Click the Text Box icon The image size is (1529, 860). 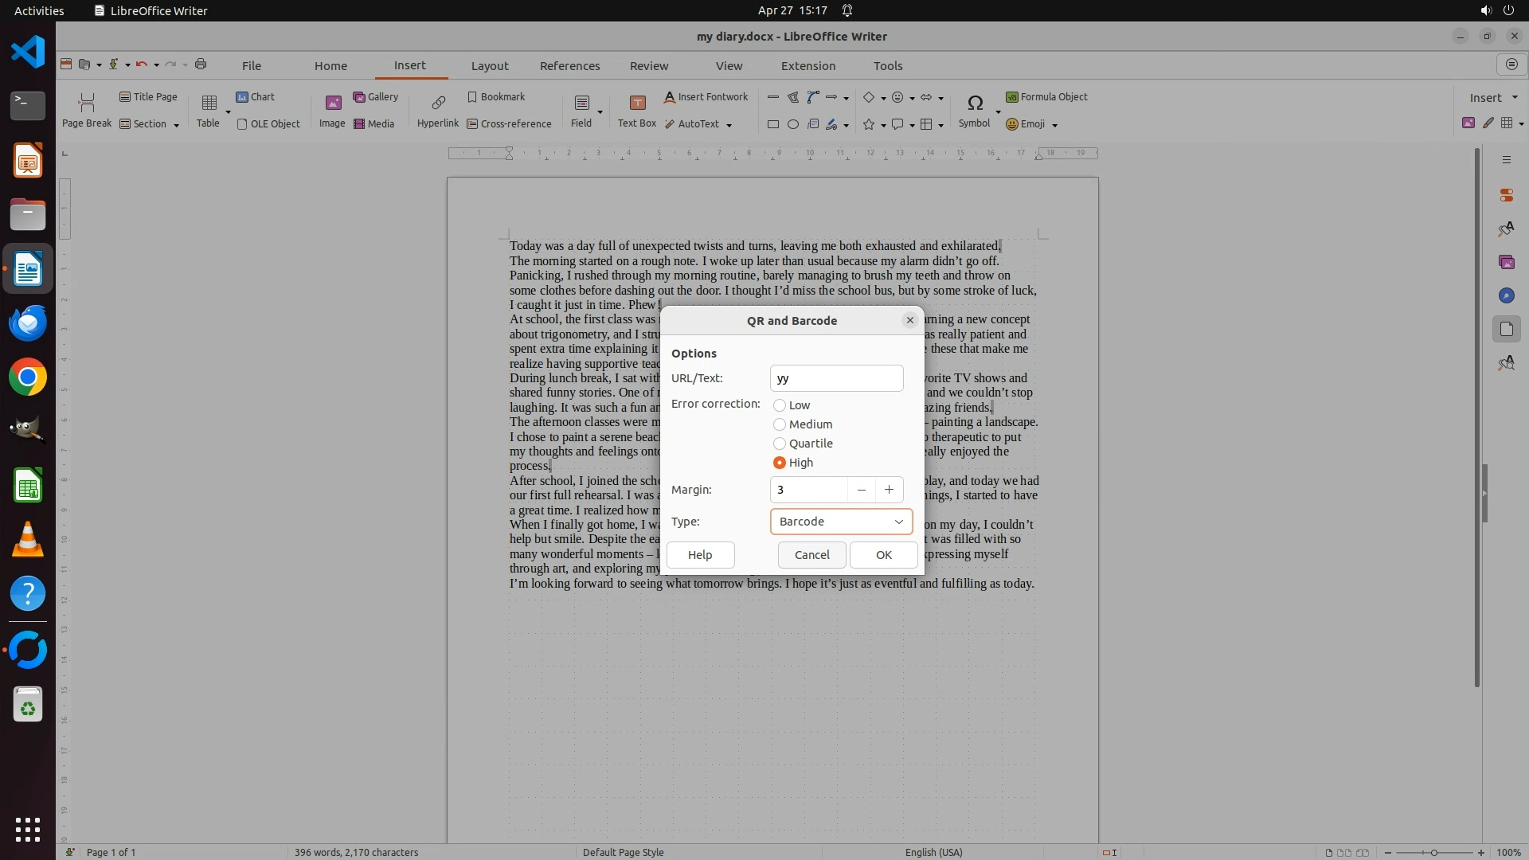click(637, 103)
